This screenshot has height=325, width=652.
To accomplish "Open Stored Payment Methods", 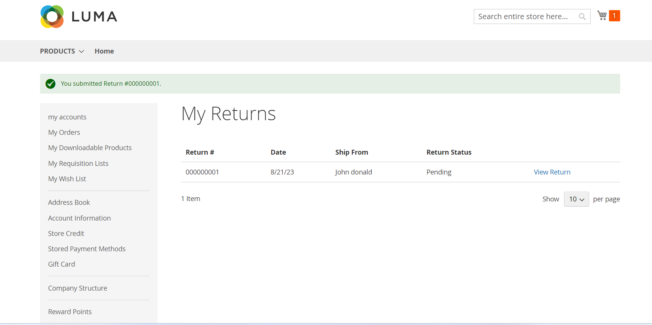I will pos(87,249).
